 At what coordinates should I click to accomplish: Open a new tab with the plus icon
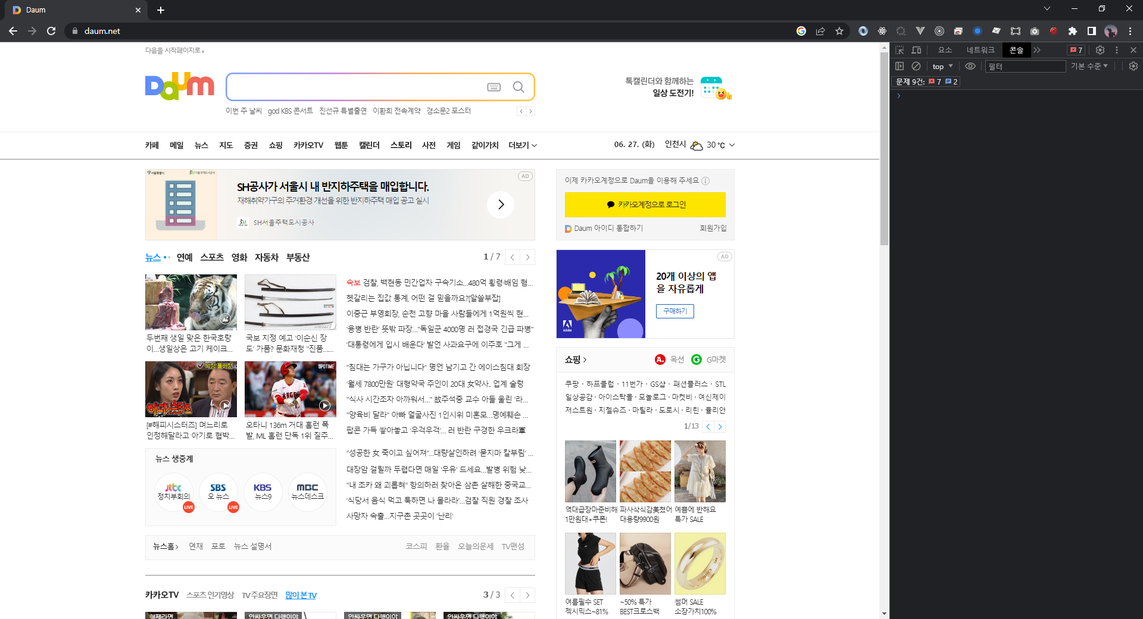point(161,10)
